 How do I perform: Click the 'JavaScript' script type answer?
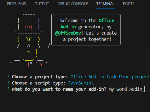click(x=81, y=83)
